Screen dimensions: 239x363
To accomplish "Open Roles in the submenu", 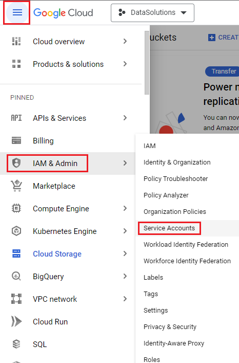I will [x=151, y=359].
